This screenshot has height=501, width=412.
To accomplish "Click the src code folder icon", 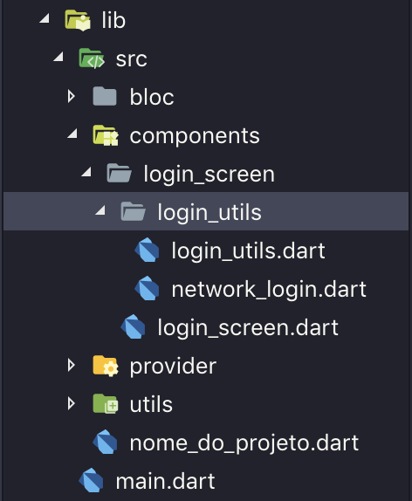I will tap(92, 58).
